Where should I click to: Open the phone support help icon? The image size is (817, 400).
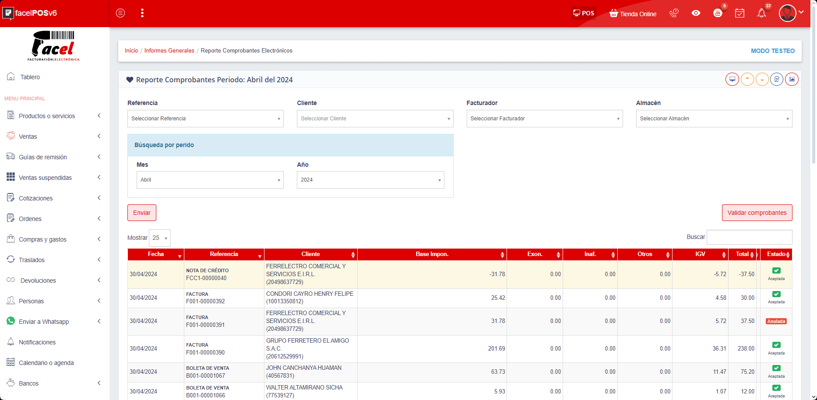pyautogui.click(x=674, y=13)
